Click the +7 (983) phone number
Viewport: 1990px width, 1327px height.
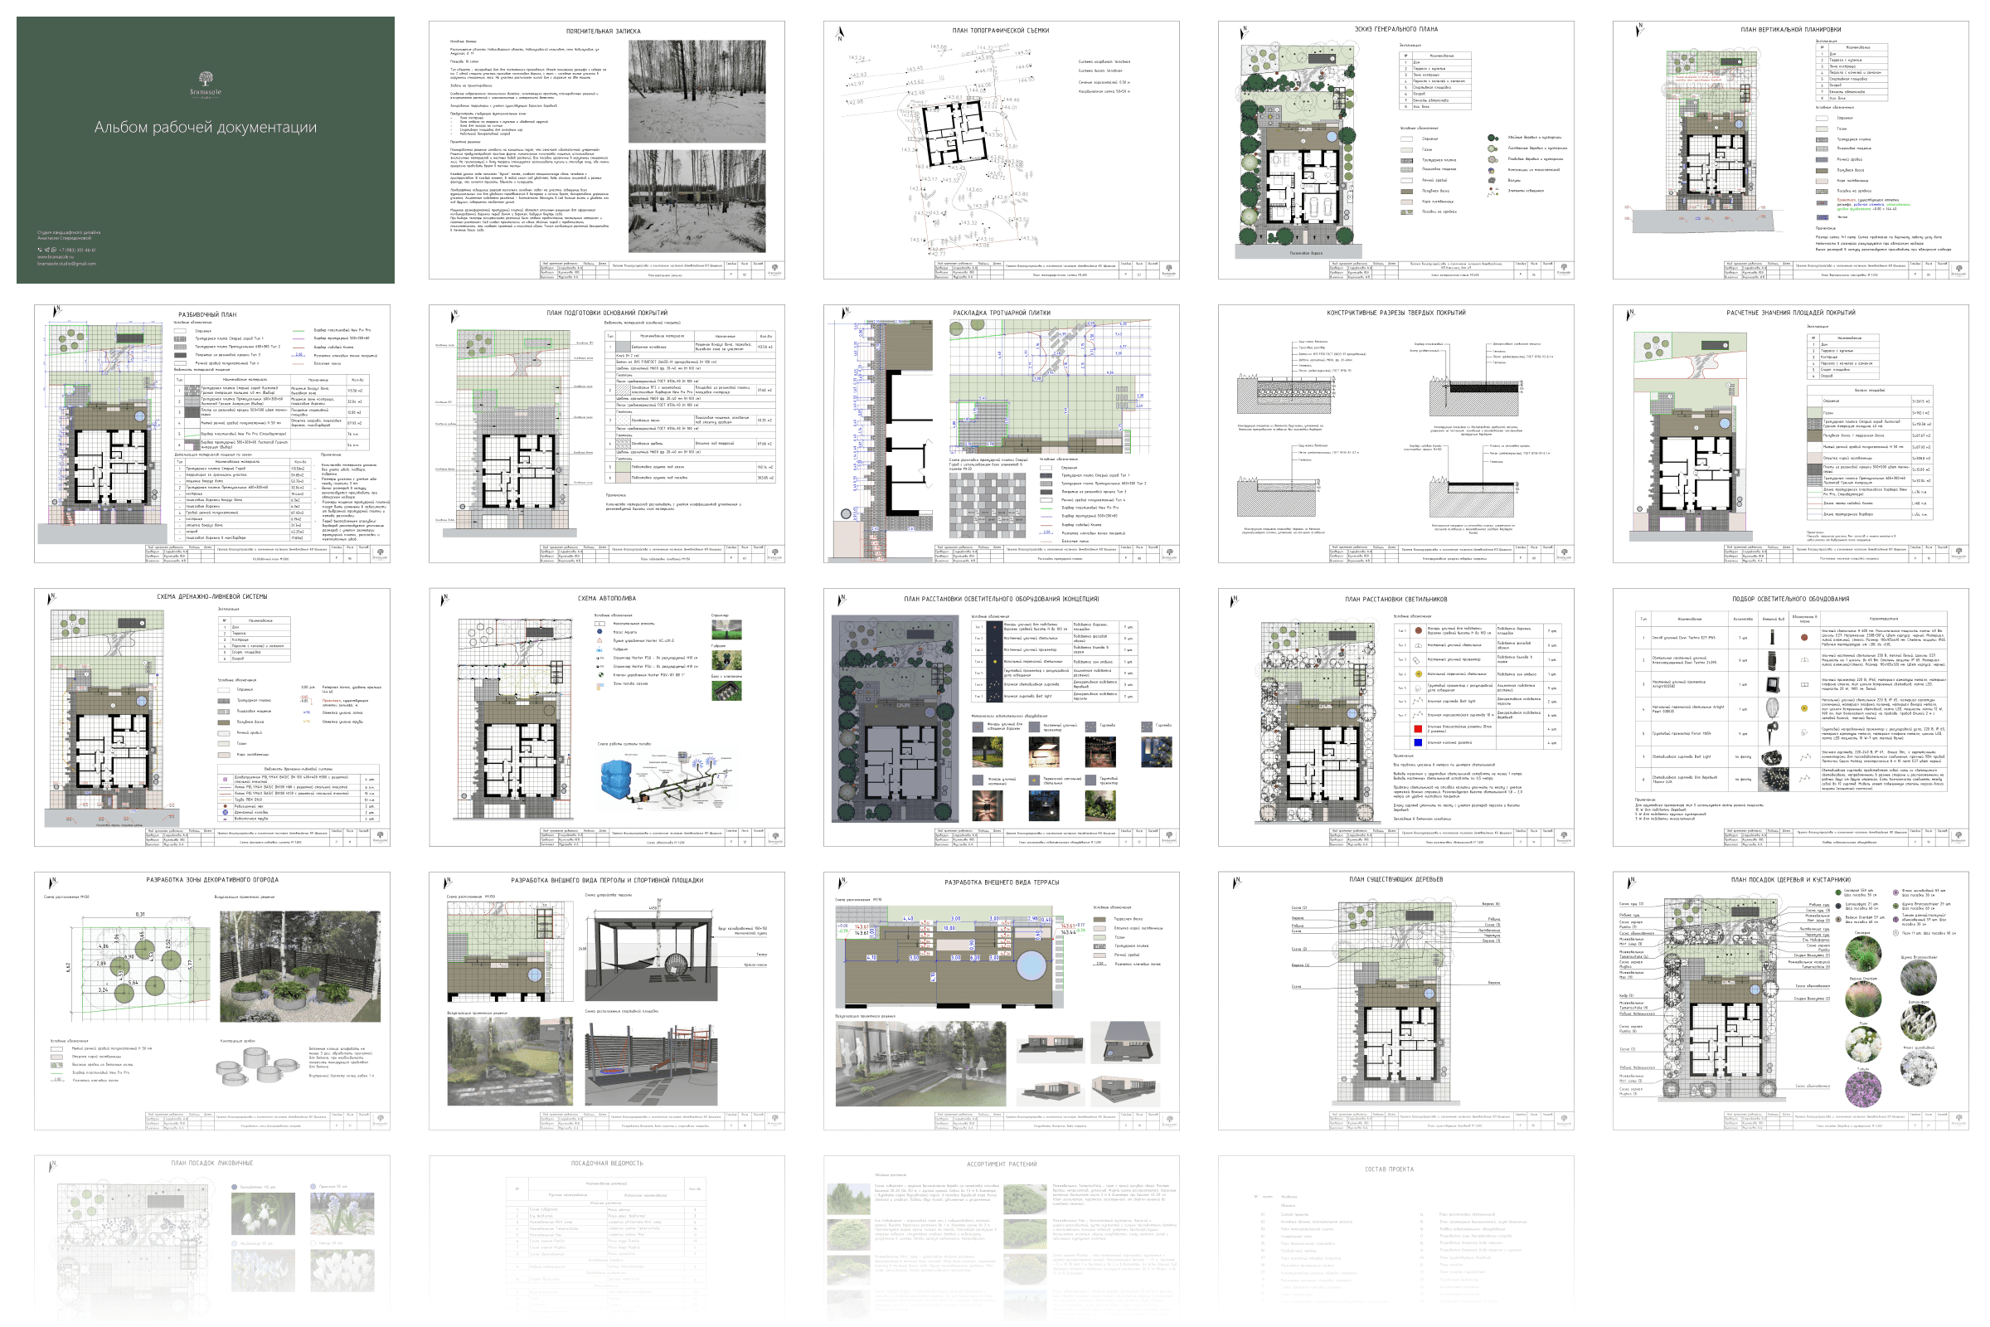pos(78,250)
